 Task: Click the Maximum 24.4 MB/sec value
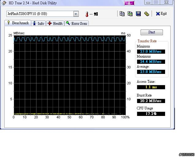click(x=151, y=62)
